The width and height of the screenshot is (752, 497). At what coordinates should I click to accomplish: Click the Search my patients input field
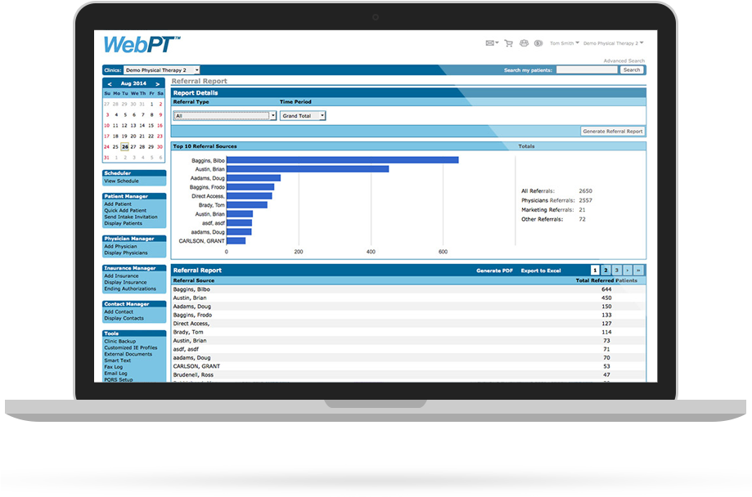coord(586,70)
